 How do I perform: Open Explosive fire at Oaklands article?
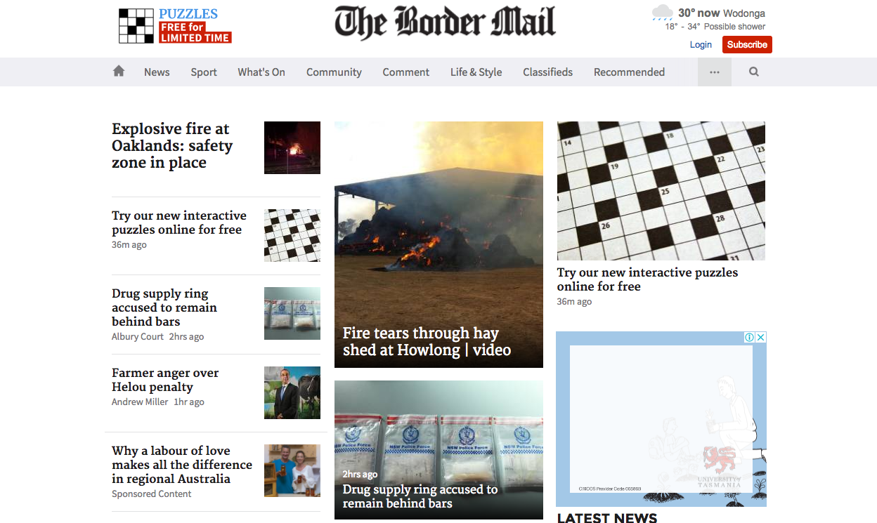pos(172,146)
